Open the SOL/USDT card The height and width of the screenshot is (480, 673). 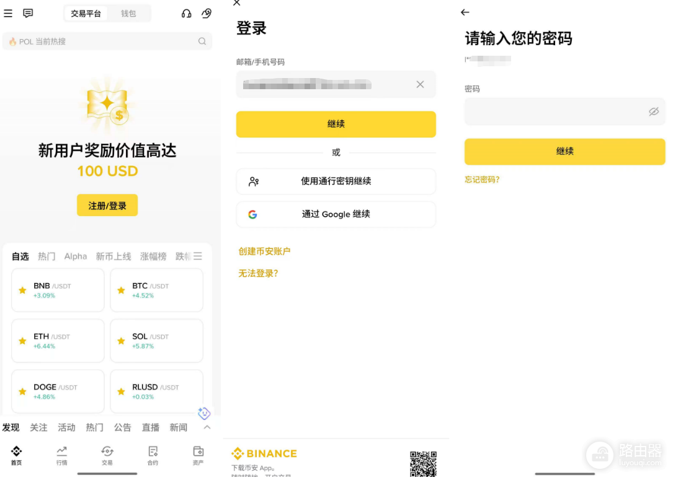tap(157, 341)
